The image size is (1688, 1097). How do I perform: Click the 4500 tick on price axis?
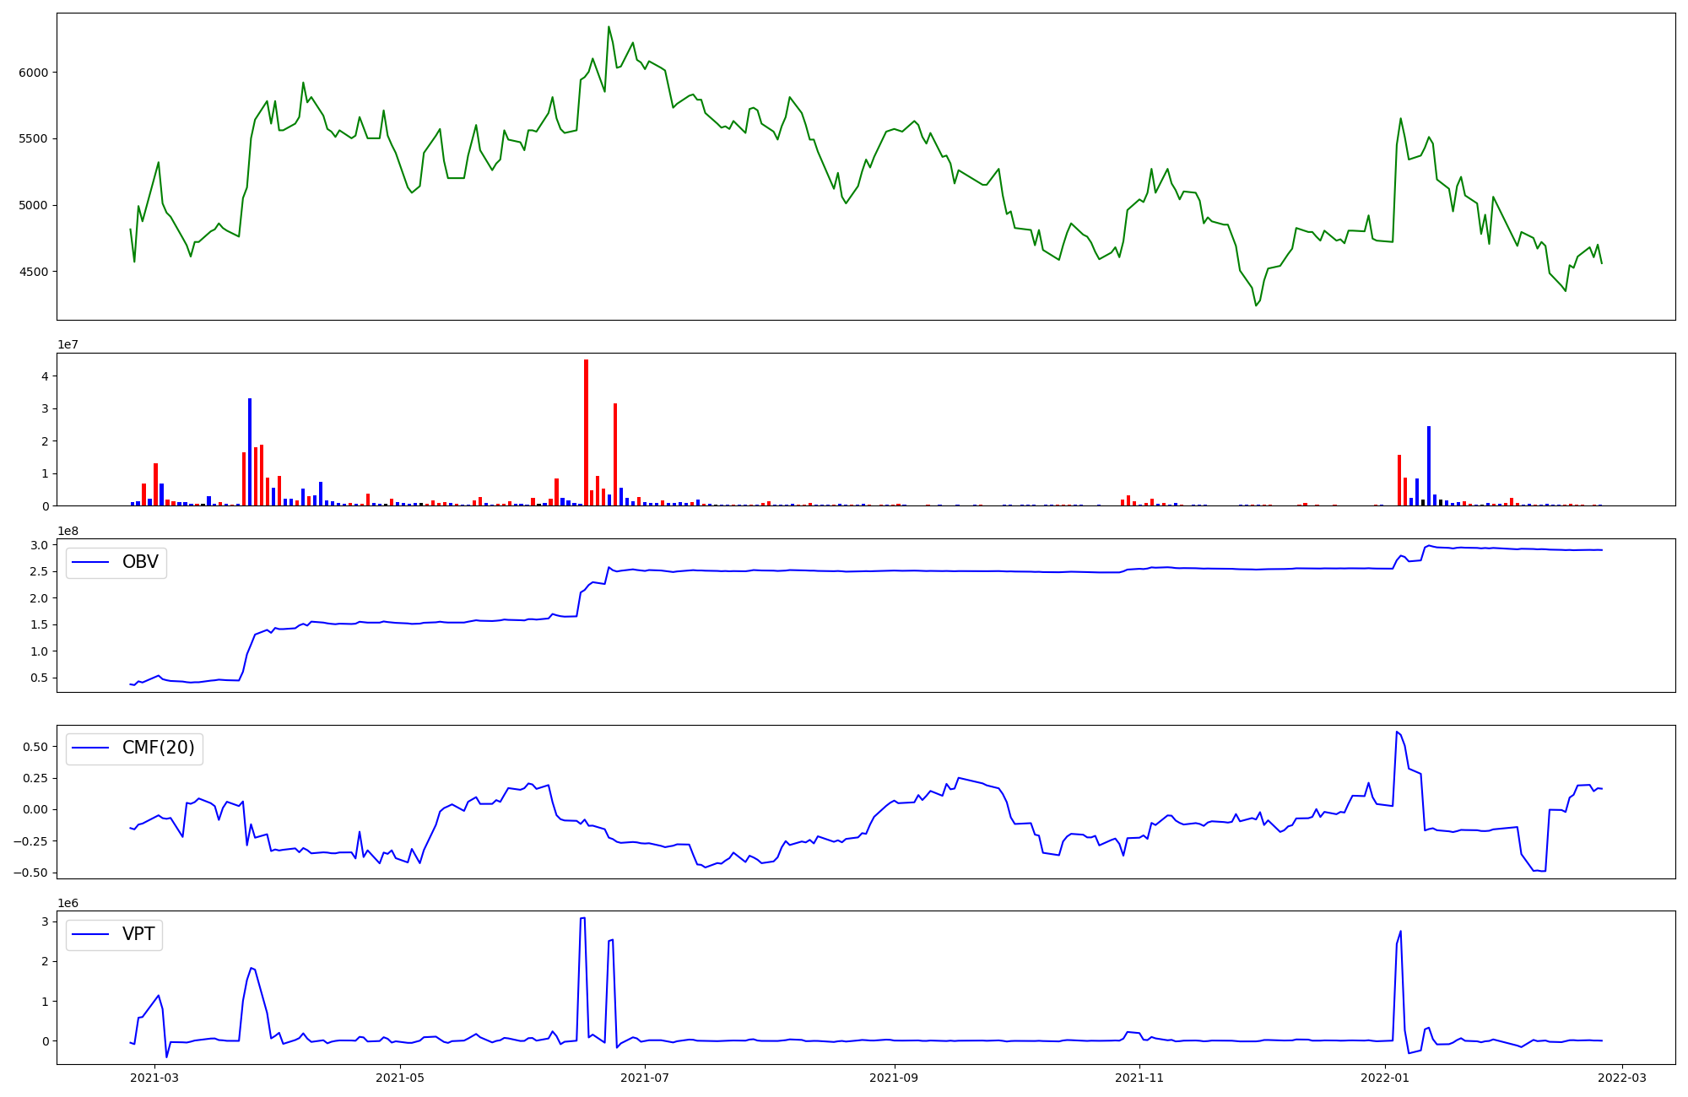pos(34,272)
